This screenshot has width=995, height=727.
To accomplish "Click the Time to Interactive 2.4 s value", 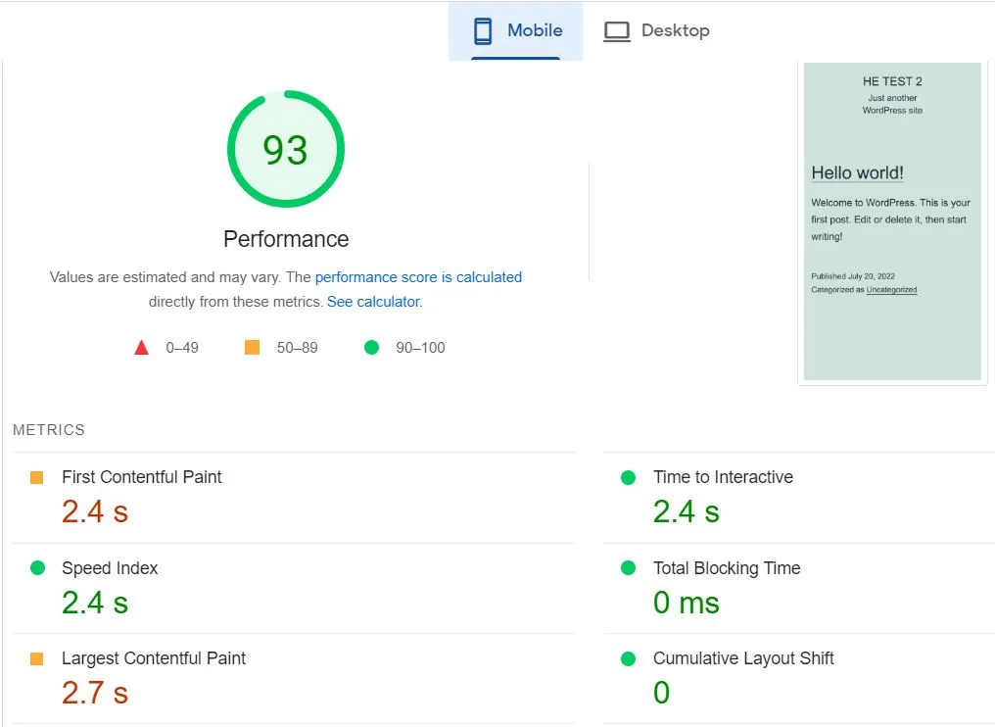I will point(686,511).
